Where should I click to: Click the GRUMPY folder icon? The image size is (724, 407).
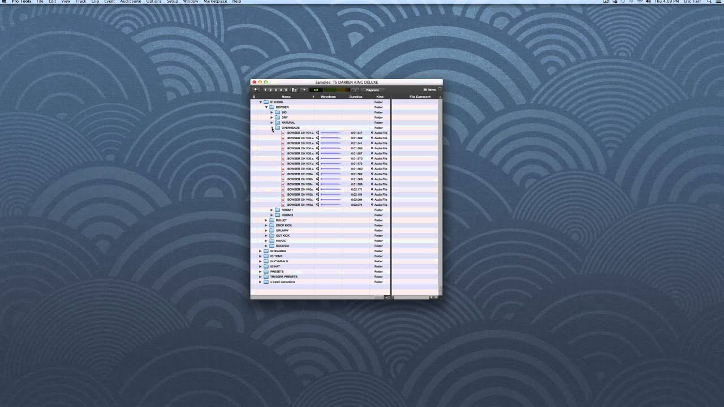pyautogui.click(x=271, y=230)
